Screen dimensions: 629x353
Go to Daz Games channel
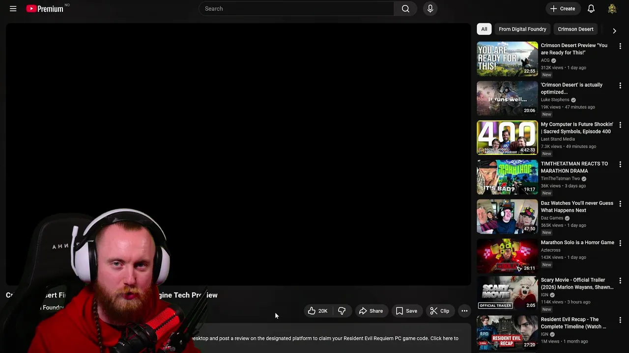552,218
